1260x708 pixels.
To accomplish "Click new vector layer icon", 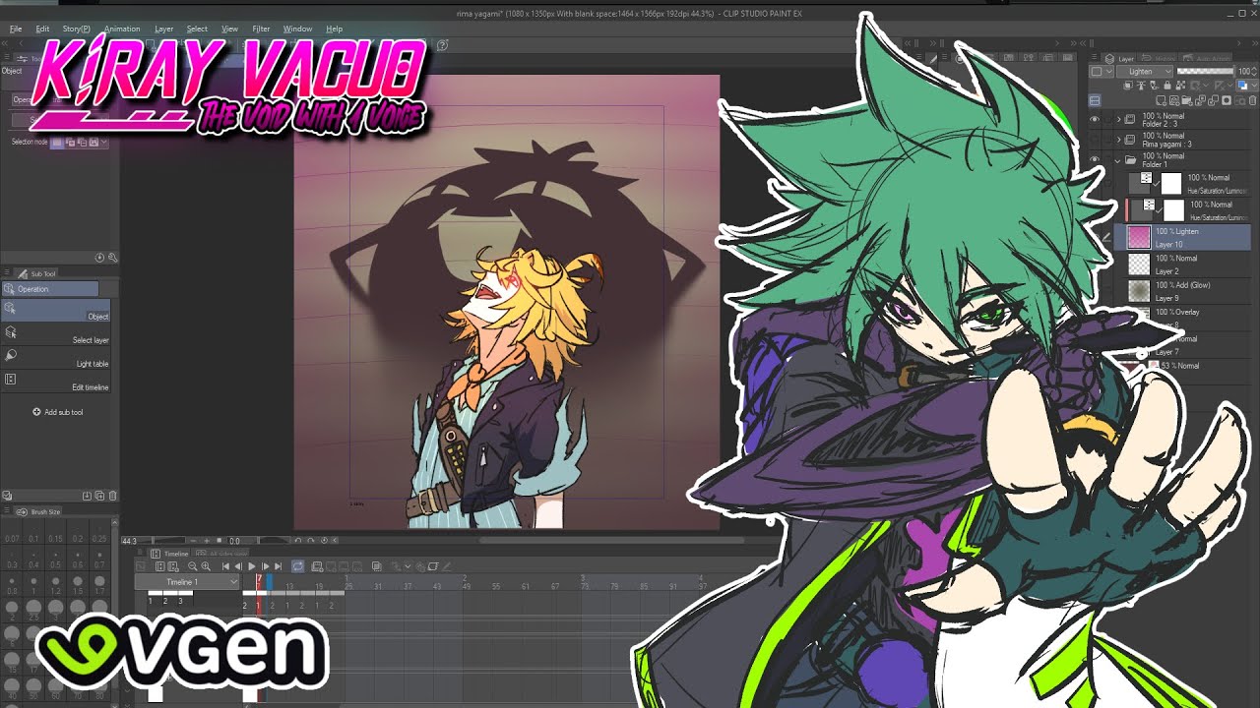I will point(1174,100).
